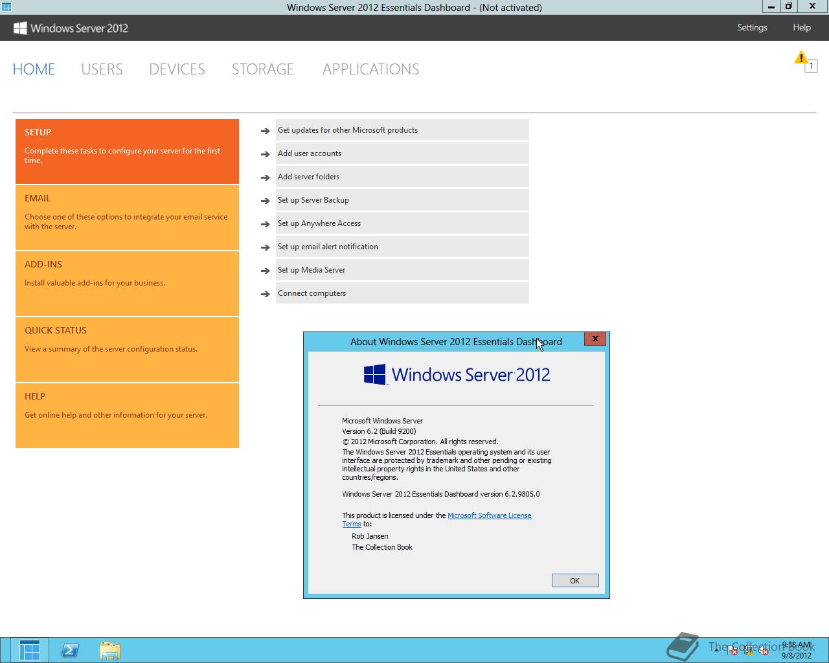Click the arrow icon next to Add user accounts
This screenshot has width=829, height=663.
click(x=265, y=154)
